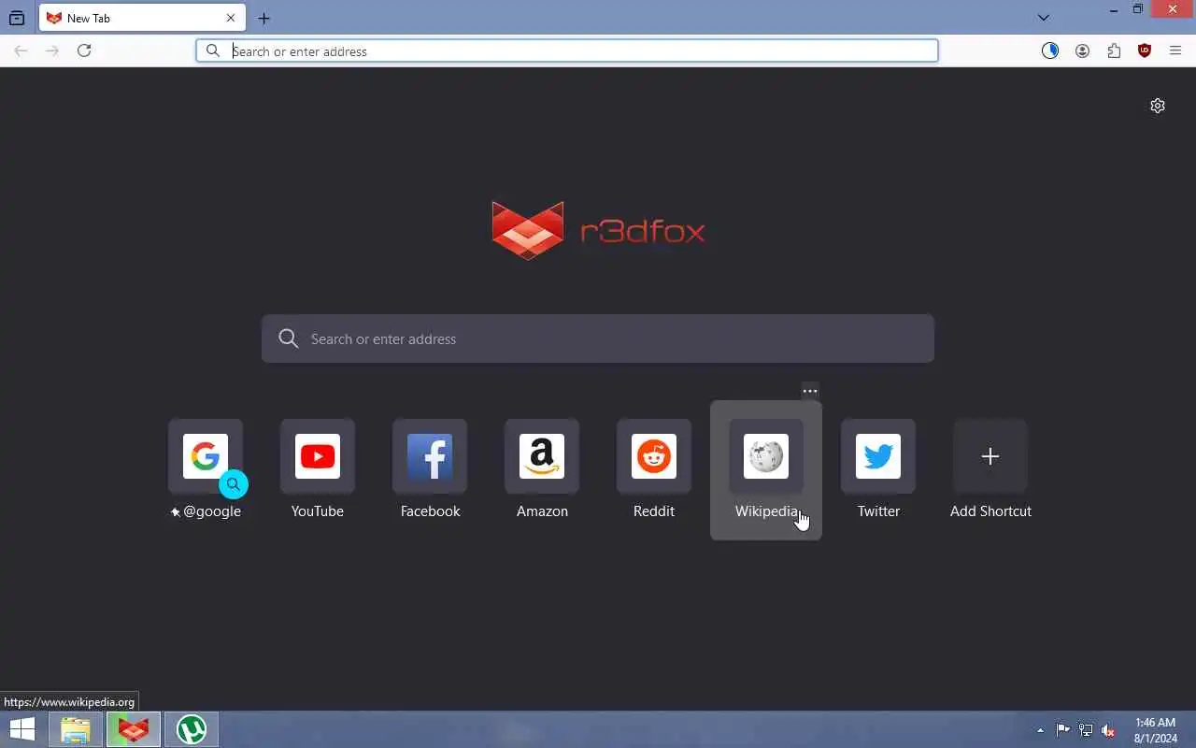Personalize new tab via gear icon
The height and width of the screenshot is (748, 1196).
(1158, 106)
